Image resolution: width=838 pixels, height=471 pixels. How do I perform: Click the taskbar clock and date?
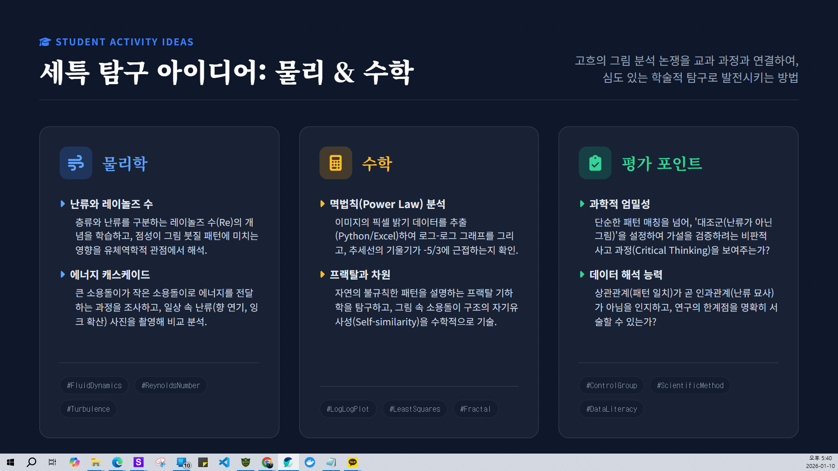pyautogui.click(x=820, y=462)
